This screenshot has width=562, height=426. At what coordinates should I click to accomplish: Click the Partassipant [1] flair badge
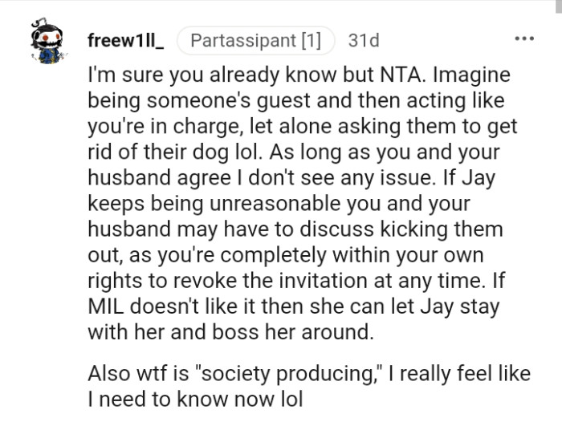(255, 40)
